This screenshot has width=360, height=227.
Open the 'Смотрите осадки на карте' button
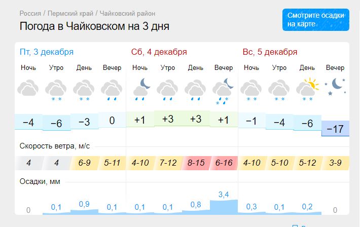click(316, 20)
